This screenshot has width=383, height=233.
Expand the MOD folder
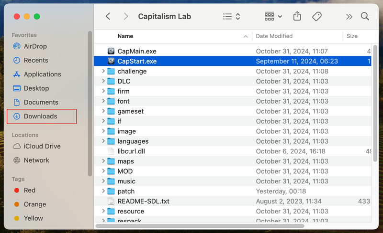click(x=103, y=171)
